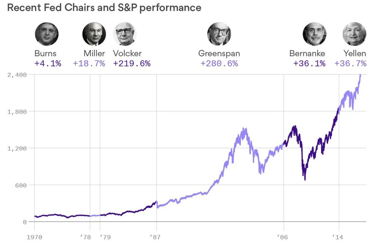Click the +36.7% Yellen value
This screenshot has height=242, width=371.
(x=350, y=63)
